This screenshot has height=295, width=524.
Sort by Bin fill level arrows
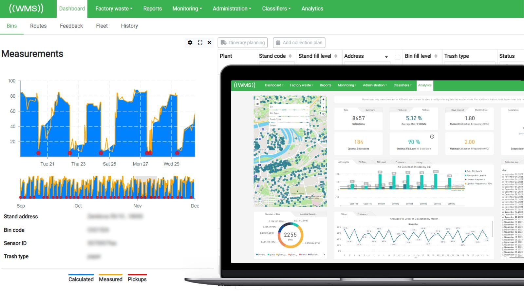click(436, 56)
